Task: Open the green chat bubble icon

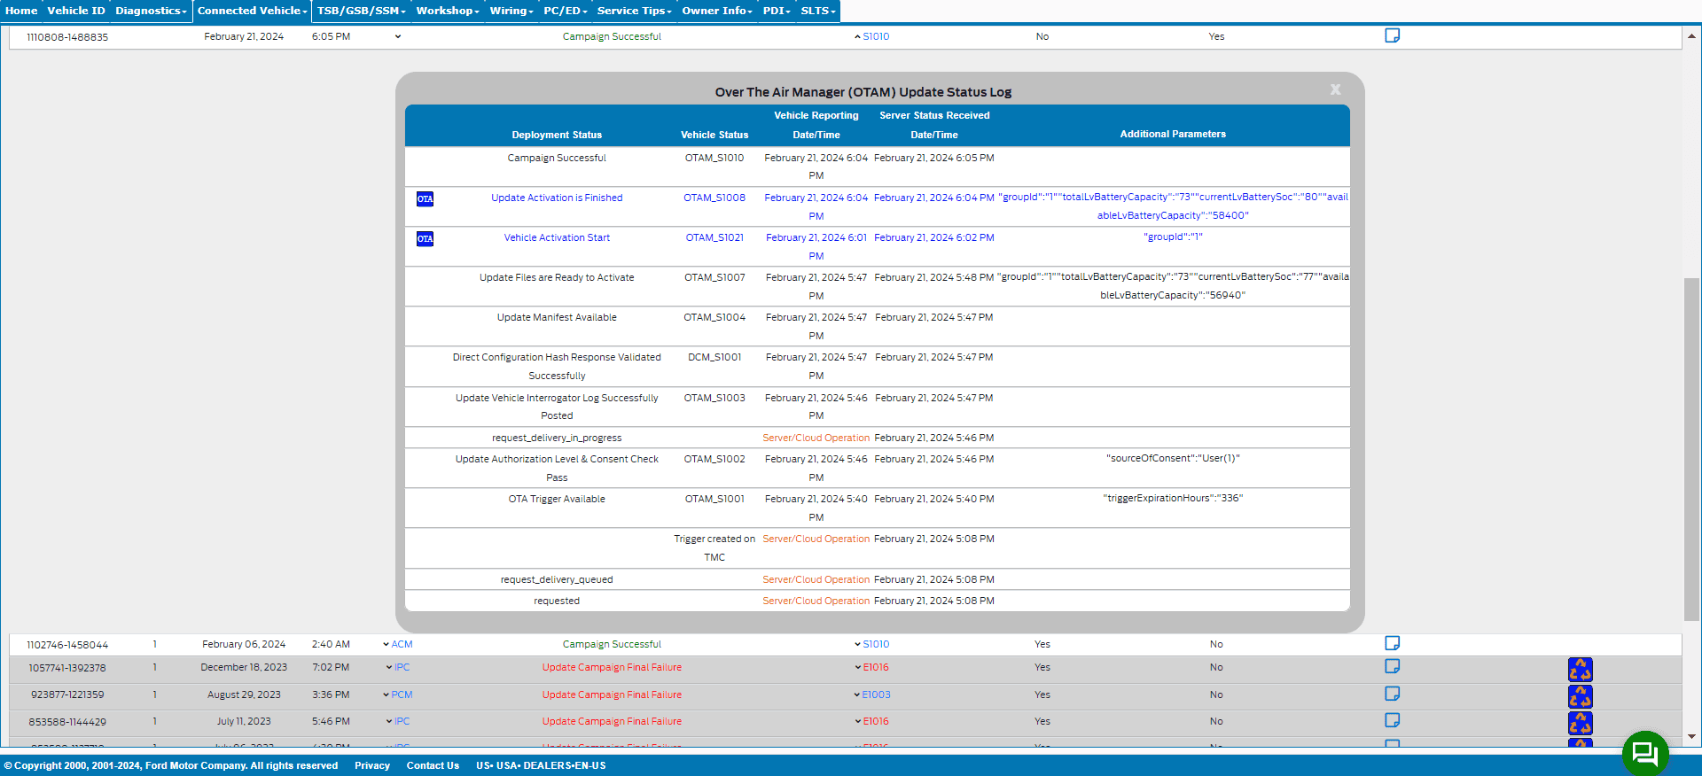Action: coord(1644,753)
